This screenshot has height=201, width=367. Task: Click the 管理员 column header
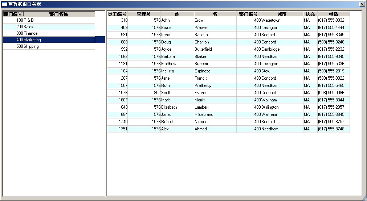pyautogui.click(x=144, y=14)
